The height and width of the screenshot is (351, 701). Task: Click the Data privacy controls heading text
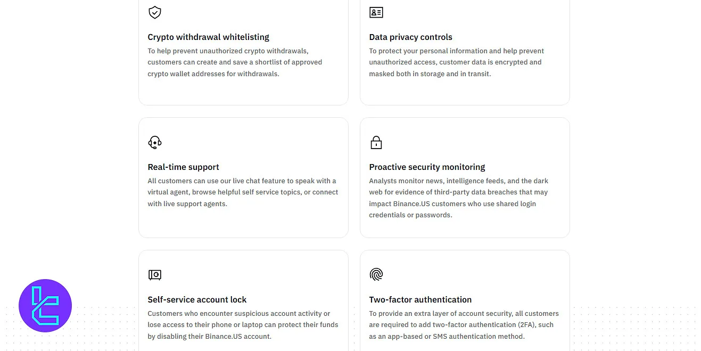[410, 37]
